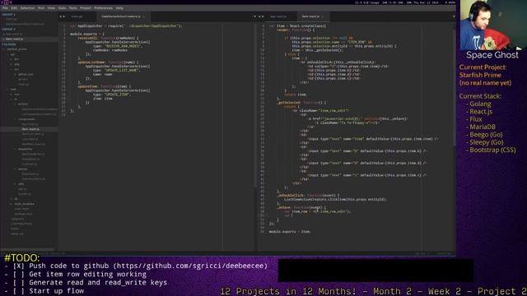Click the FOLDERS sidebar heading
Image resolution: width=527 pixels, height=296 pixels.
pos(9,44)
